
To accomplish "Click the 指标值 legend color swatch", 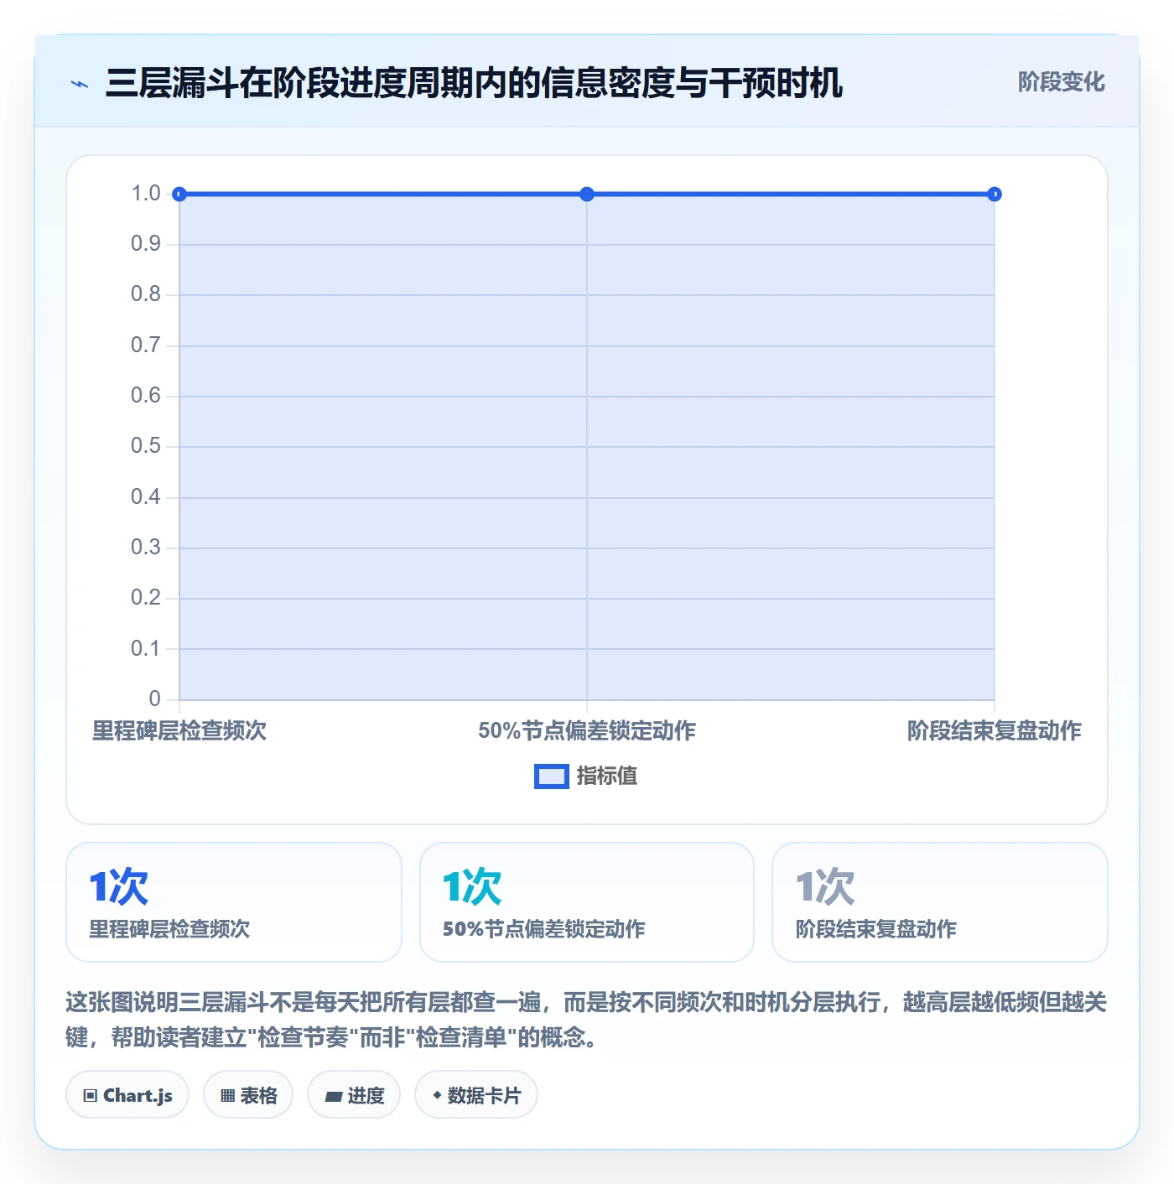I will point(552,776).
